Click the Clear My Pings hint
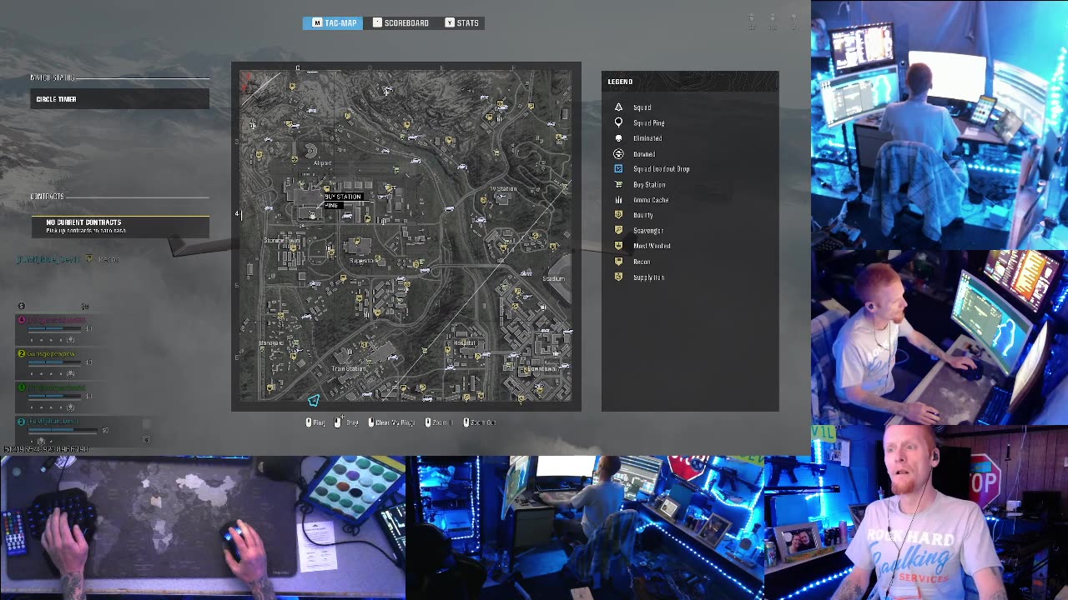 coord(391,422)
